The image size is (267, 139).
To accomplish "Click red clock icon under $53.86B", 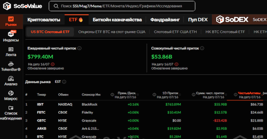I will click(x=177, y=64).
